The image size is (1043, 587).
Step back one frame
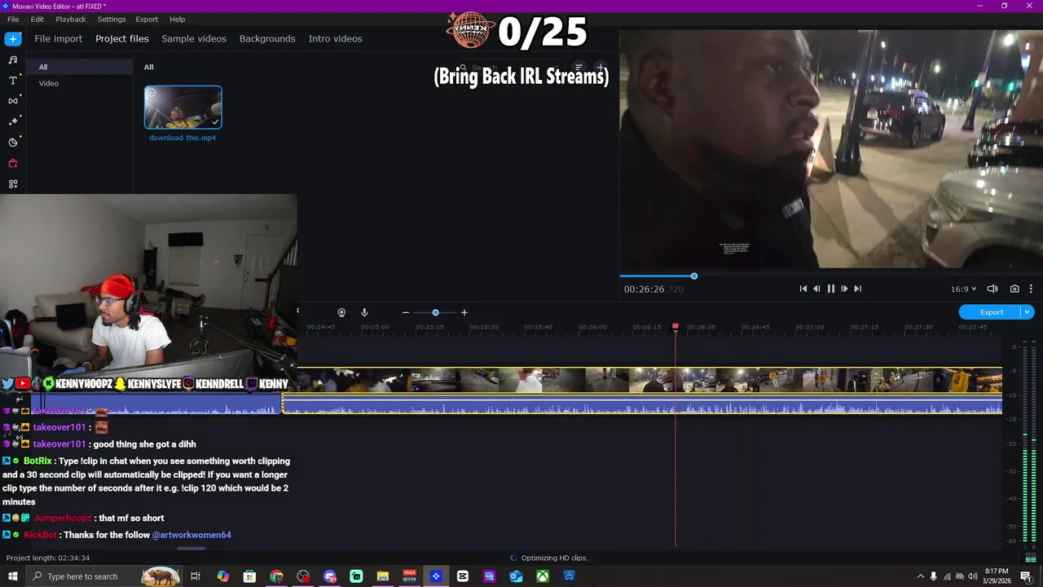pyautogui.click(x=816, y=289)
